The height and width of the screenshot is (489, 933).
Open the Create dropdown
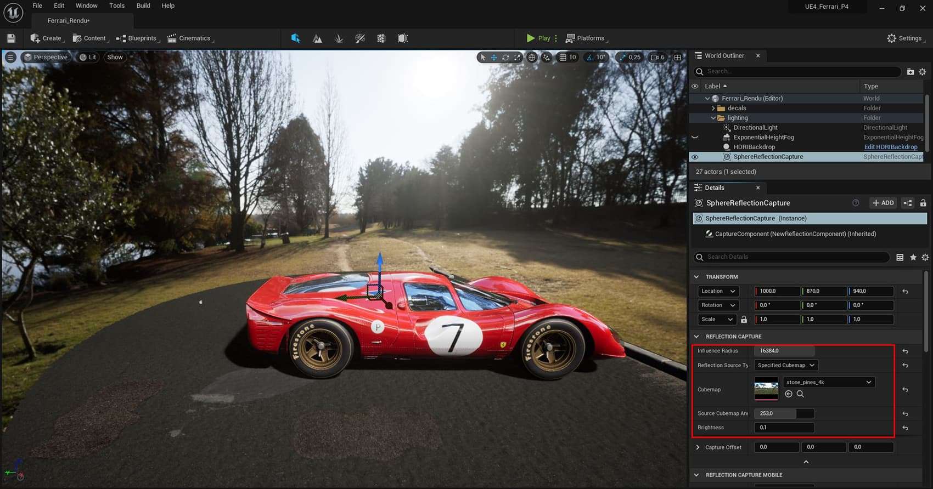pyautogui.click(x=47, y=38)
